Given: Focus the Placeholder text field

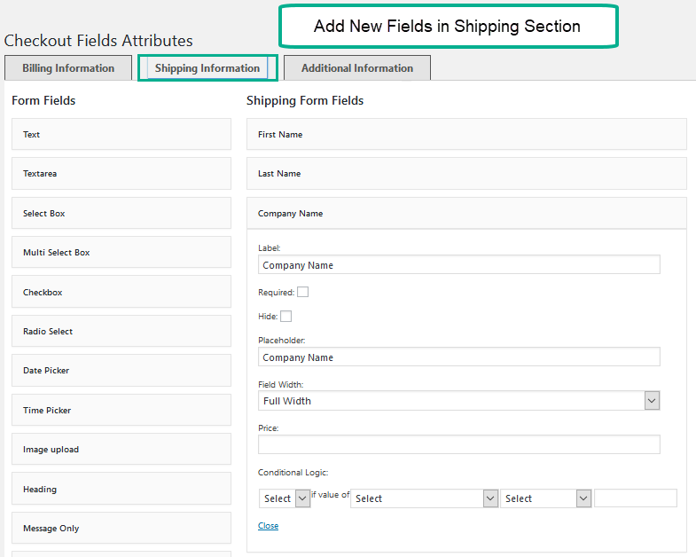Looking at the screenshot, I should (458, 357).
